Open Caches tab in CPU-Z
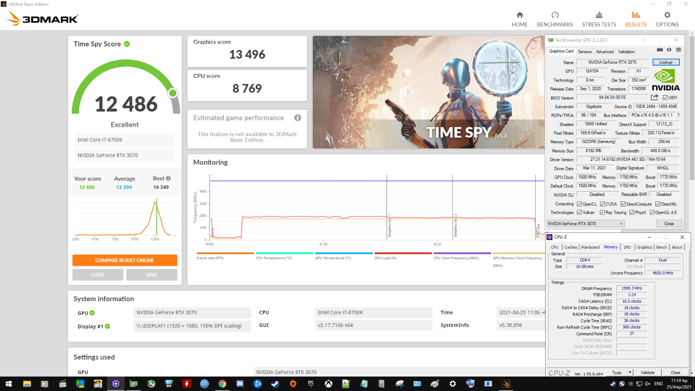The height and width of the screenshot is (391, 695). tap(571, 247)
